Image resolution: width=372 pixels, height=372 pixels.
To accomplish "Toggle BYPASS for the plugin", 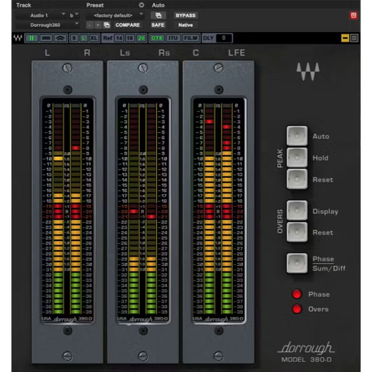I will click(x=185, y=15).
